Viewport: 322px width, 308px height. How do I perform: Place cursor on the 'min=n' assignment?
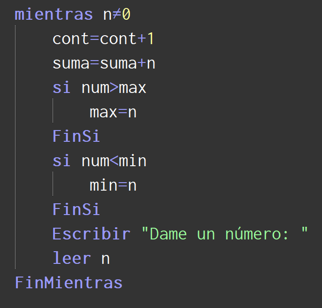[113, 185]
